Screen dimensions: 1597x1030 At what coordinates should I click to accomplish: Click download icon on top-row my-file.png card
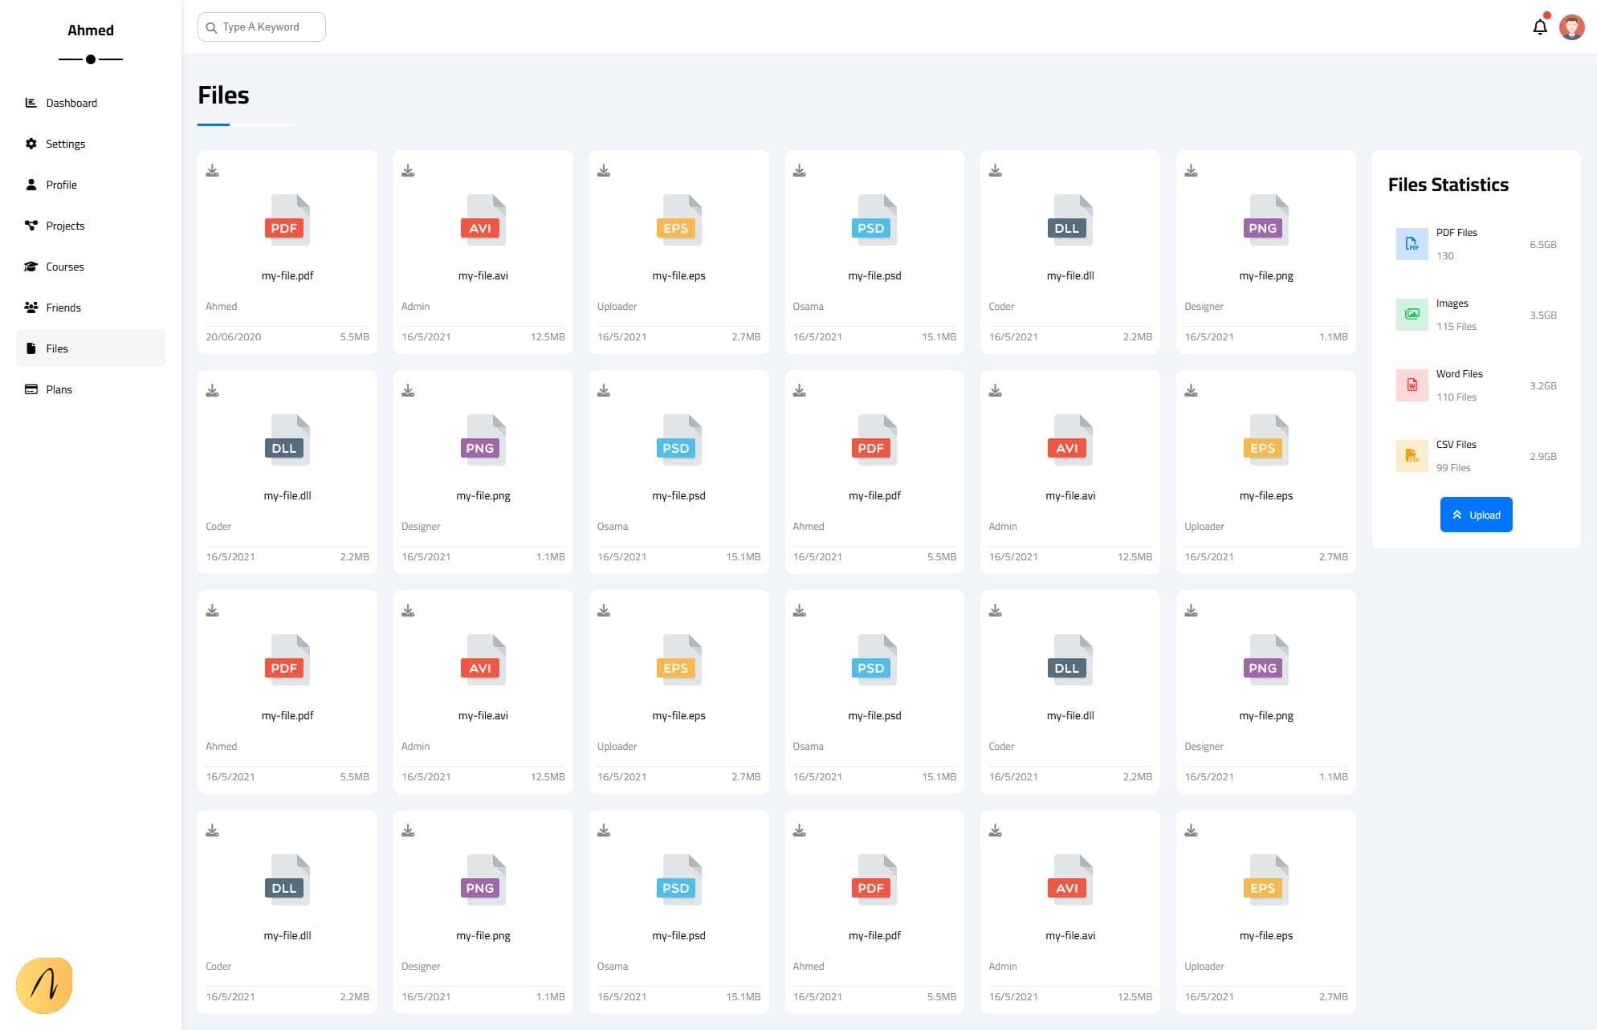pos(1191,170)
